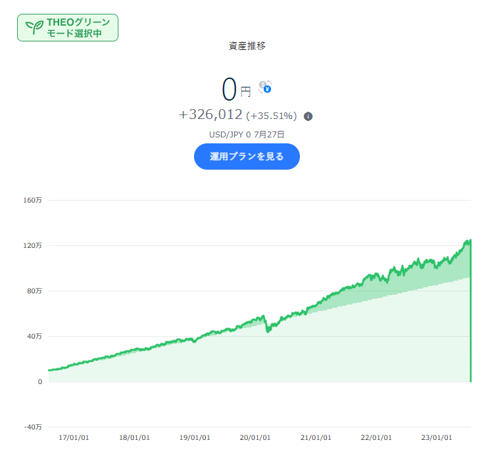Click the 0円 asset amount
490x459 pixels.
236,89
